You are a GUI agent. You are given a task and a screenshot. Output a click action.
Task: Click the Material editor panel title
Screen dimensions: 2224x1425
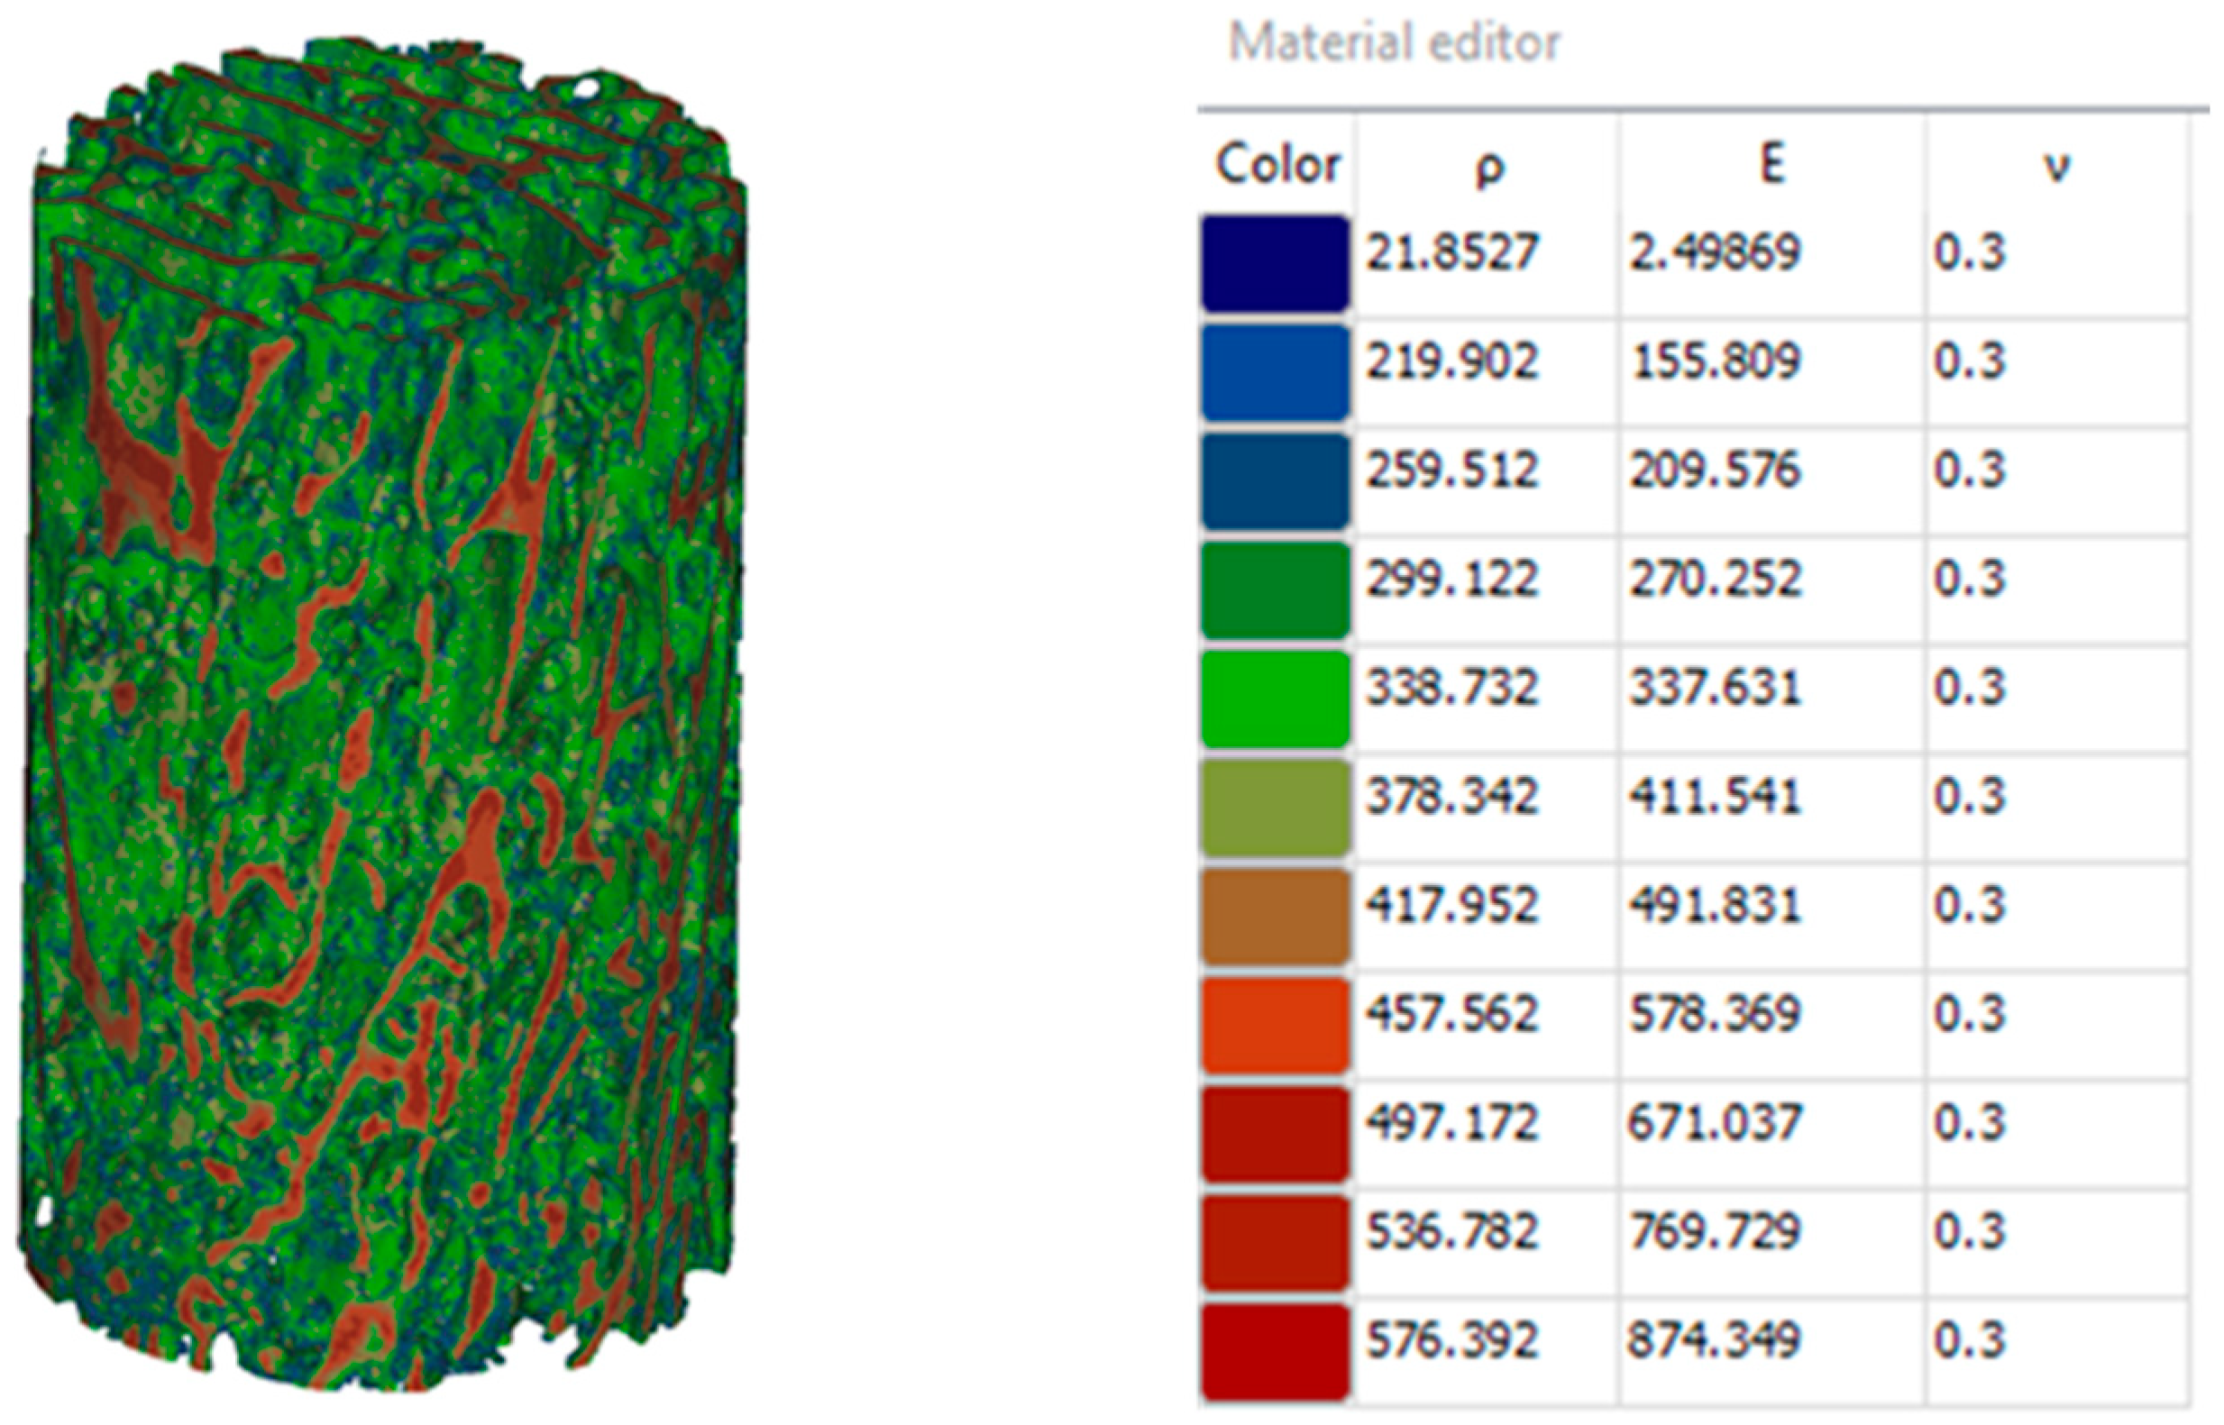1394,43
